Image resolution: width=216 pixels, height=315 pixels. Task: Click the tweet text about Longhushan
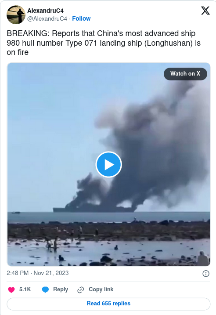(x=104, y=43)
